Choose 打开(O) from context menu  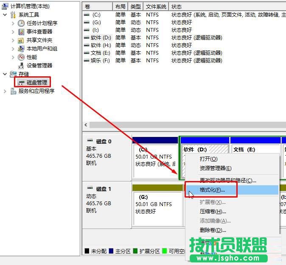point(232,159)
